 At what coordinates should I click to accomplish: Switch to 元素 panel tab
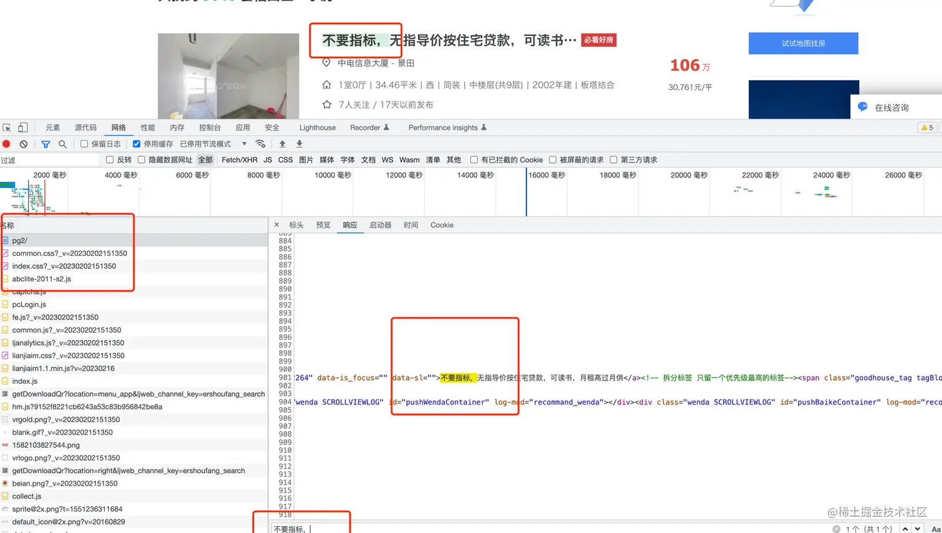point(53,128)
